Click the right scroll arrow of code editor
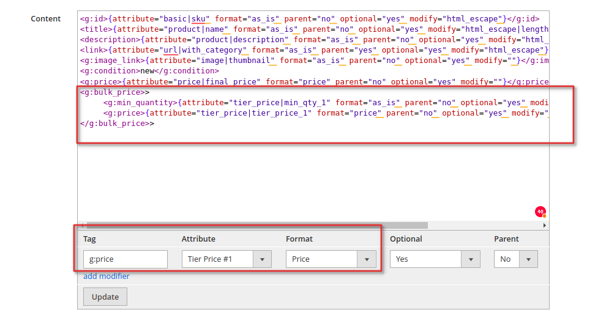The width and height of the screenshot is (598, 315). [x=545, y=226]
